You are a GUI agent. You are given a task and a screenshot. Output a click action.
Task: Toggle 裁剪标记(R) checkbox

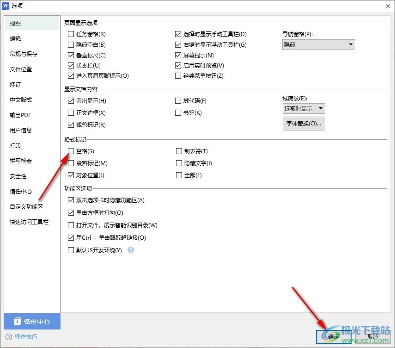pyautogui.click(x=71, y=124)
